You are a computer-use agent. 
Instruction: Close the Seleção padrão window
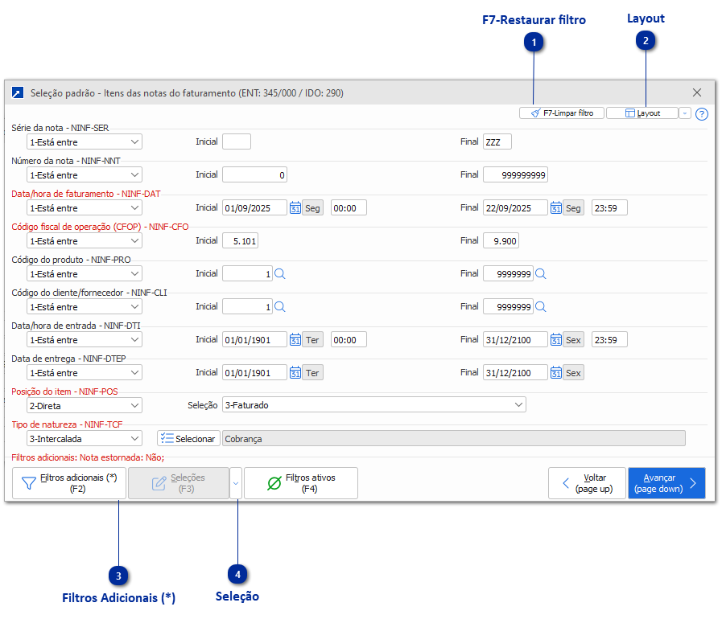click(x=697, y=93)
